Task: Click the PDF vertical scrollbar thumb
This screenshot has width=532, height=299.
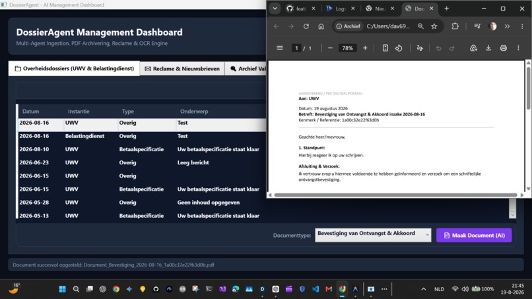Action: [x=528, y=88]
